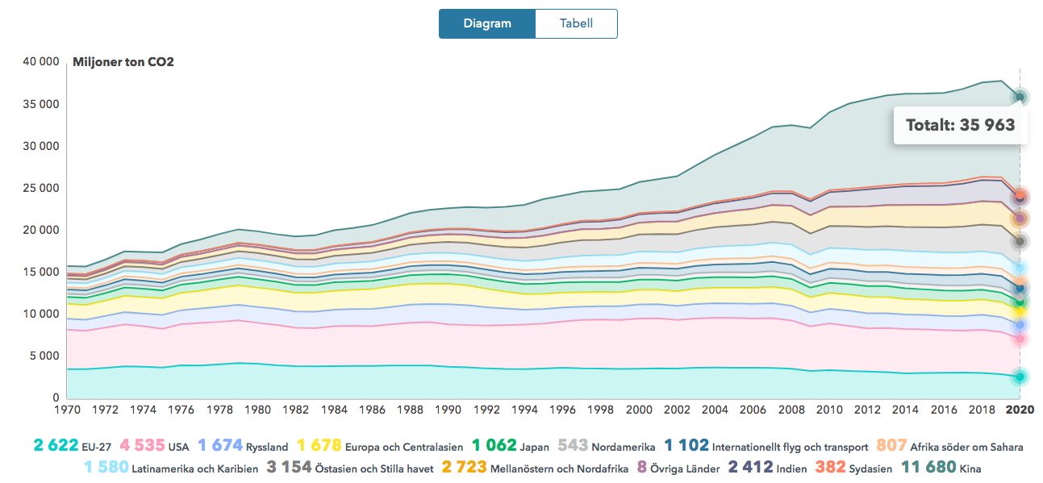Select Afrika söder om Sahara legend item
The width and height of the screenshot is (1043, 483).
955,446
